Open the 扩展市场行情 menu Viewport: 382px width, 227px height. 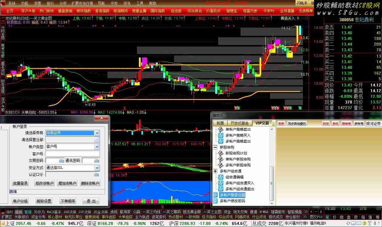(82, 4)
